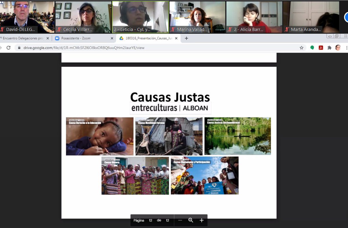Screen dimensions: 348x228
Task: Select Marta Aranda participant video
Action: [311, 17]
